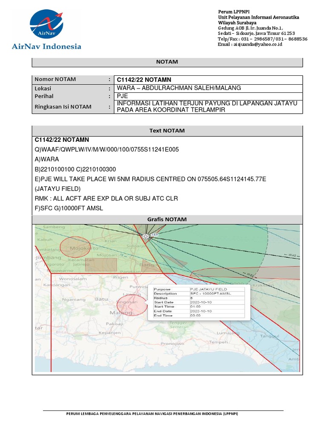Click the AirNav Indonesia logo
Image resolution: width=327 pixels, height=436 pixels.
46,29
